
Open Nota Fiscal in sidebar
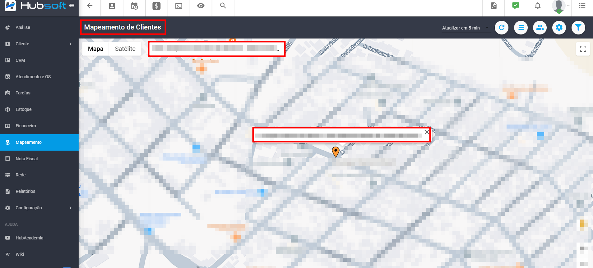tap(39, 159)
